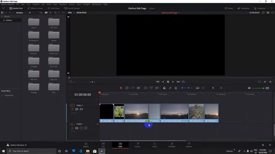Mute audio with the speaker icon
The image size is (275, 154).
tap(249, 88)
